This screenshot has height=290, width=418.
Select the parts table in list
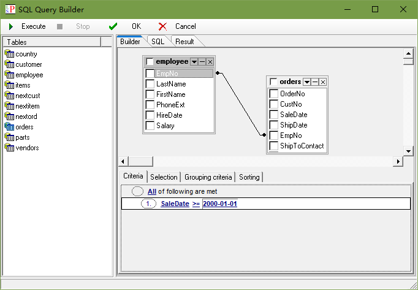[x=22, y=137]
